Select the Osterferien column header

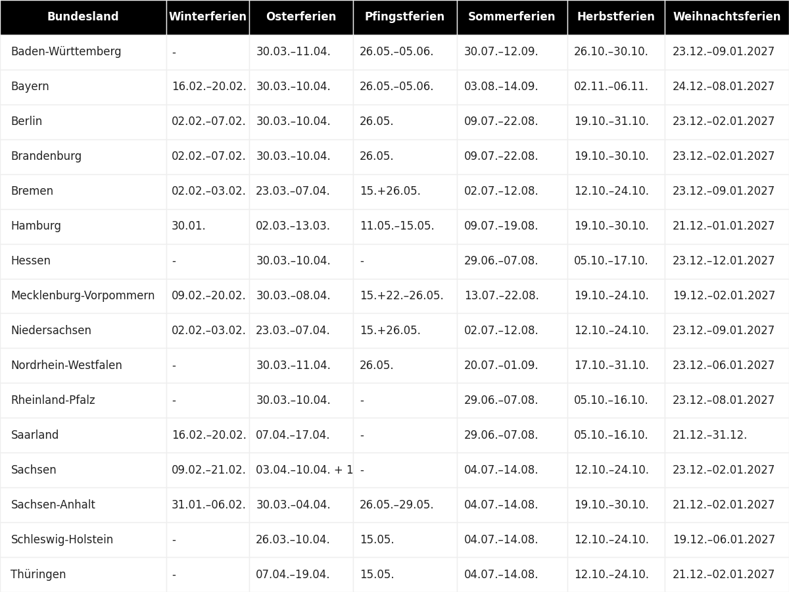(301, 17)
